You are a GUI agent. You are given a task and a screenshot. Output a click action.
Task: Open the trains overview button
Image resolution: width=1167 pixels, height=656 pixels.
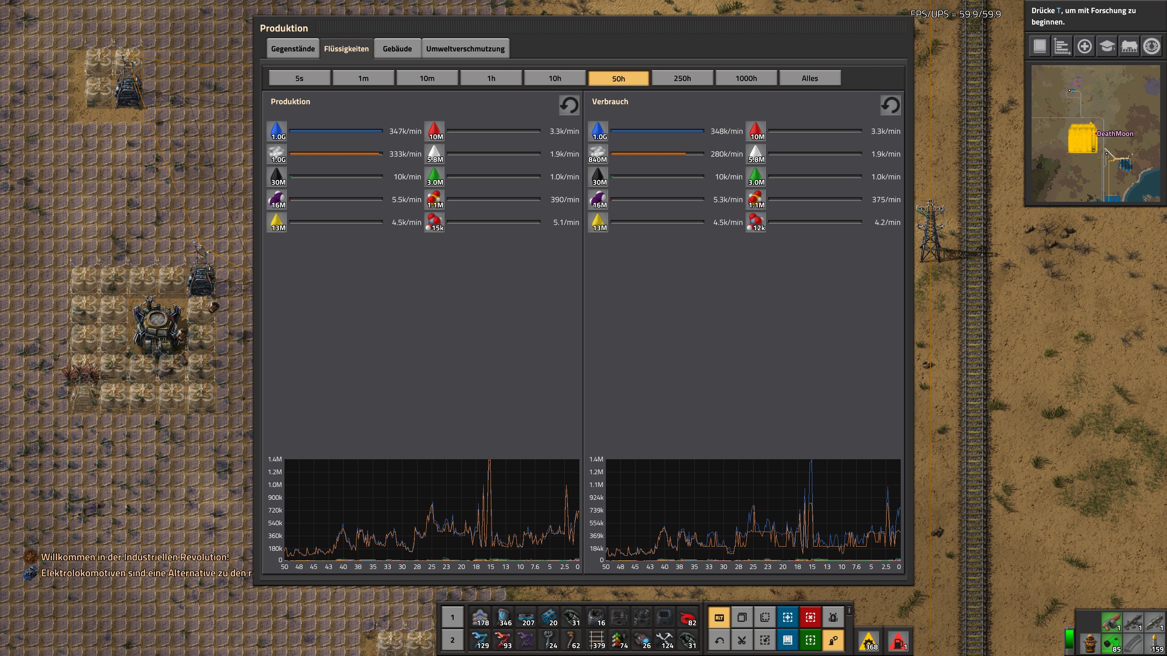[x=1129, y=46]
